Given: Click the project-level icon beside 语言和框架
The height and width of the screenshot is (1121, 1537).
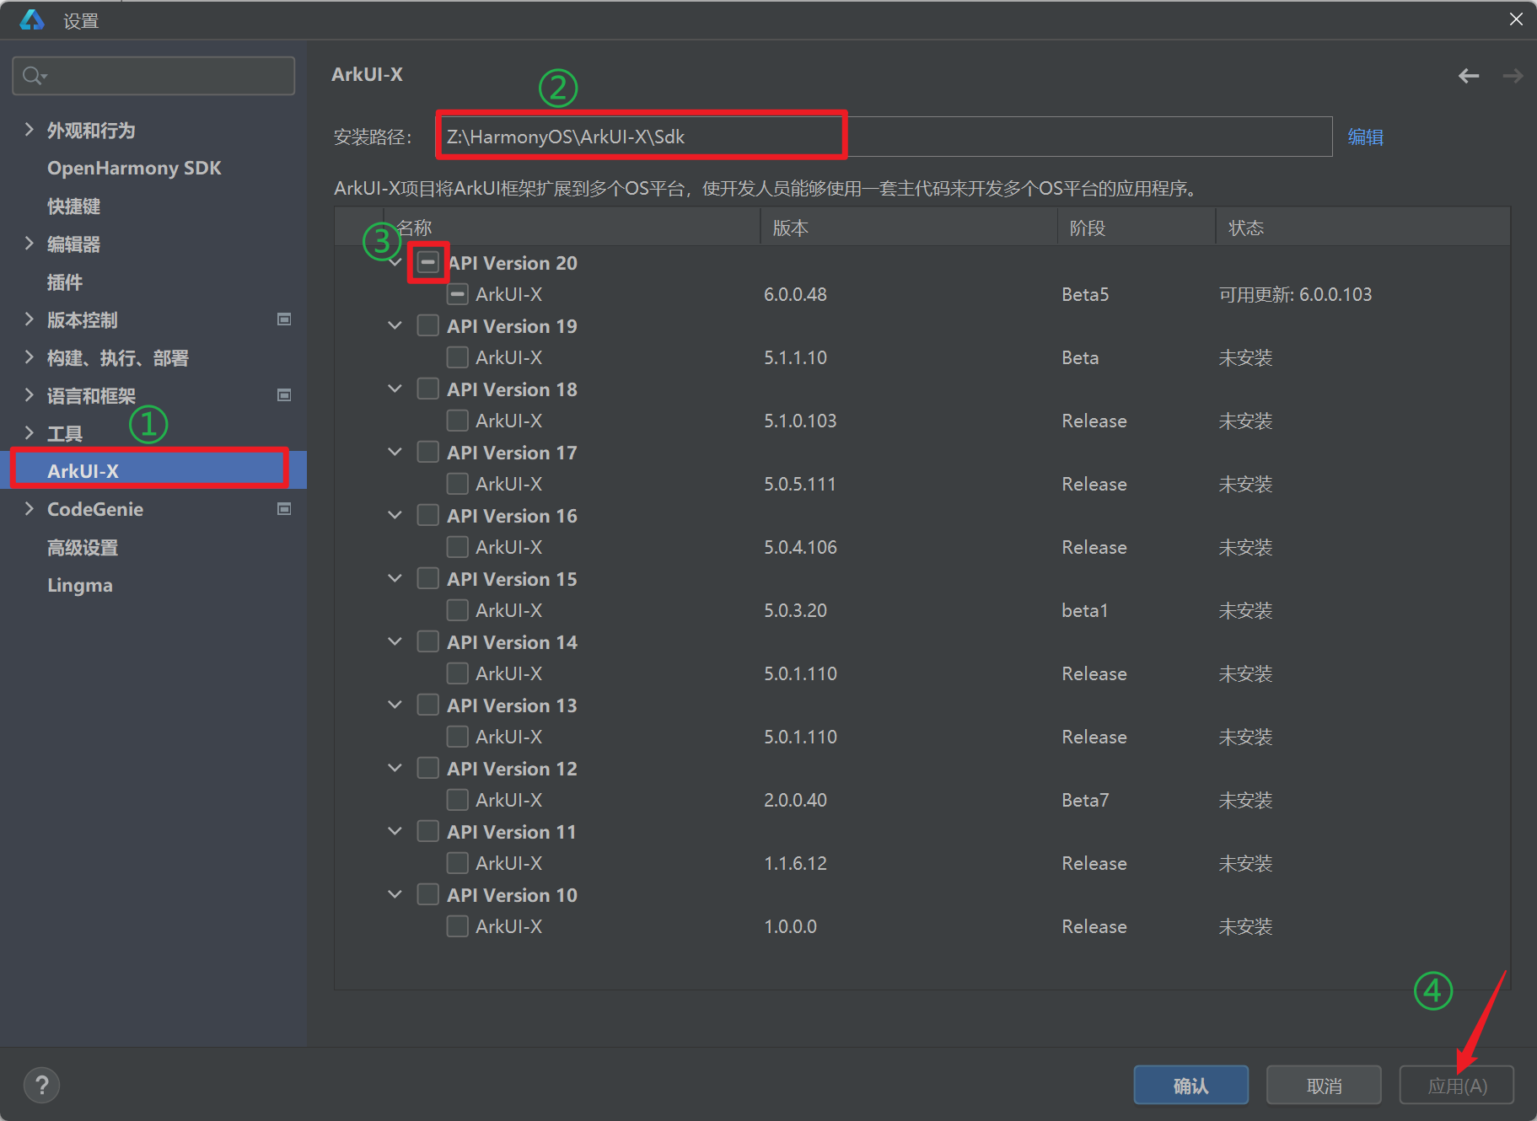Looking at the screenshot, I should [284, 395].
